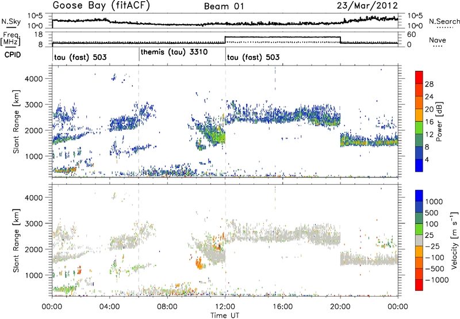Image resolution: width=460 pixels, height=319 pixels.
Task: Click the '18' frequency axis tick label
Action: (x=39, y=35)
